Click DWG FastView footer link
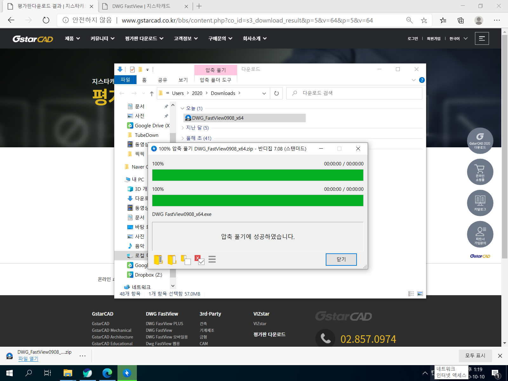The image size is (508, 381). 159,330
